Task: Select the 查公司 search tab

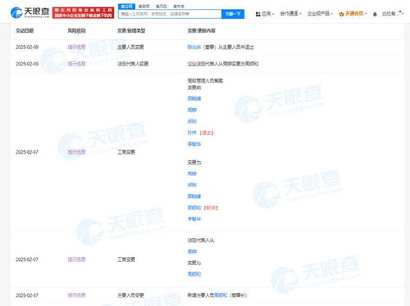Action: [x=126, y=6]
